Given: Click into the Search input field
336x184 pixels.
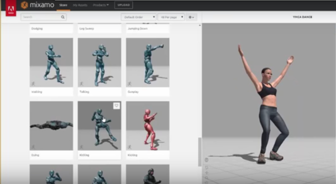Looking at the screenshot, I should (40, 17).
